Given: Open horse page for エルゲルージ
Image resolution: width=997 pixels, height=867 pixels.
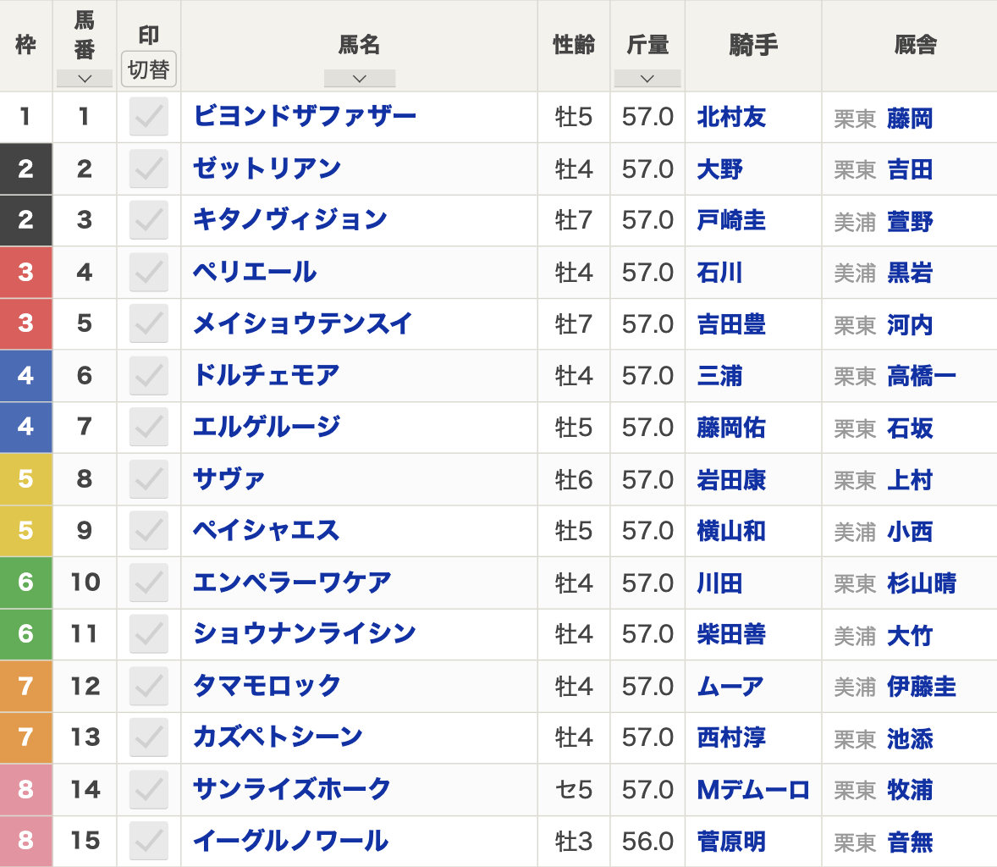Looking at the screenshot, I should point(267,427).
